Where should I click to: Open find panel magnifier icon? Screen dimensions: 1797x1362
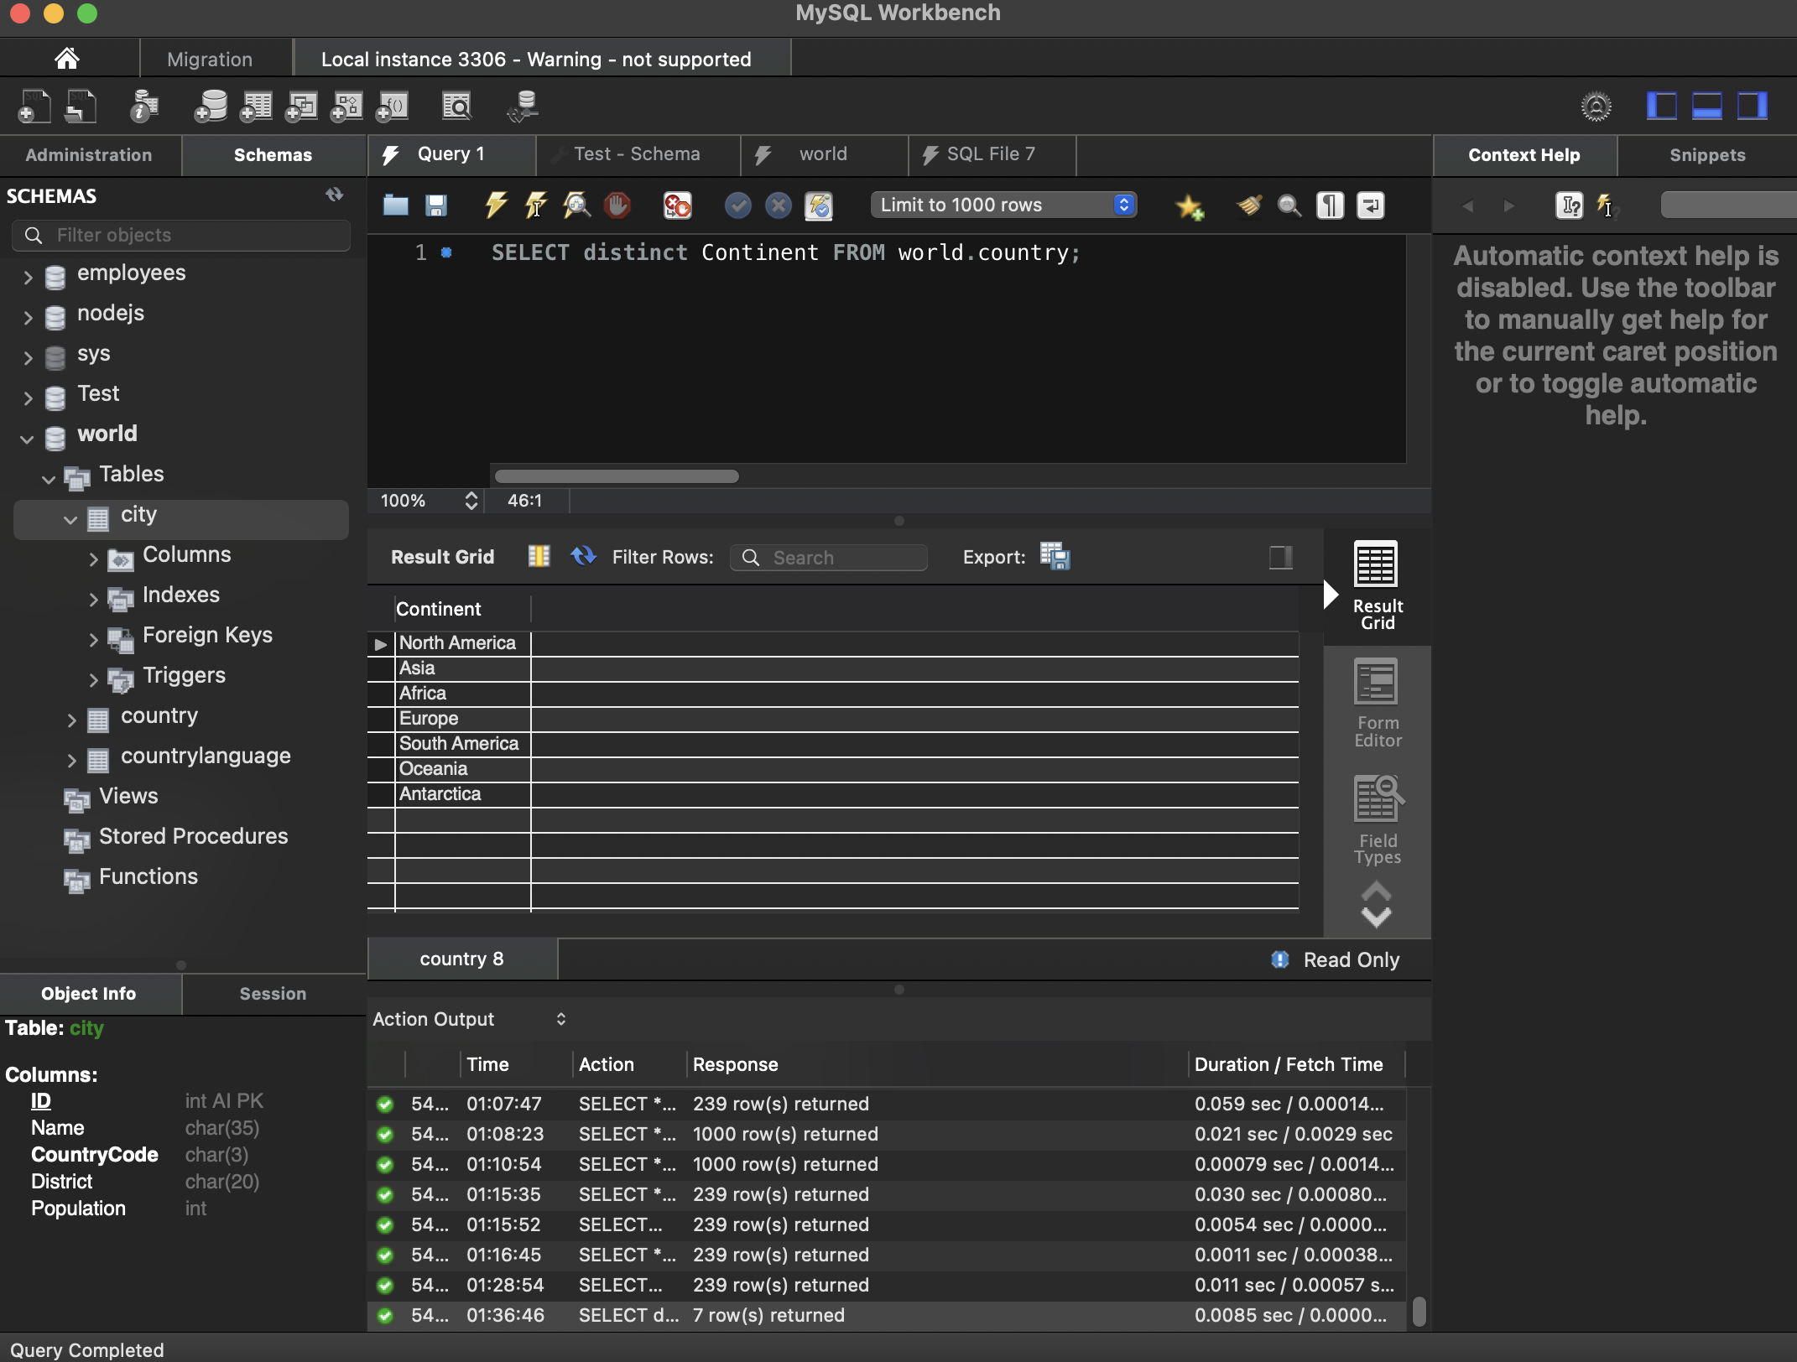coord(1289,205)
